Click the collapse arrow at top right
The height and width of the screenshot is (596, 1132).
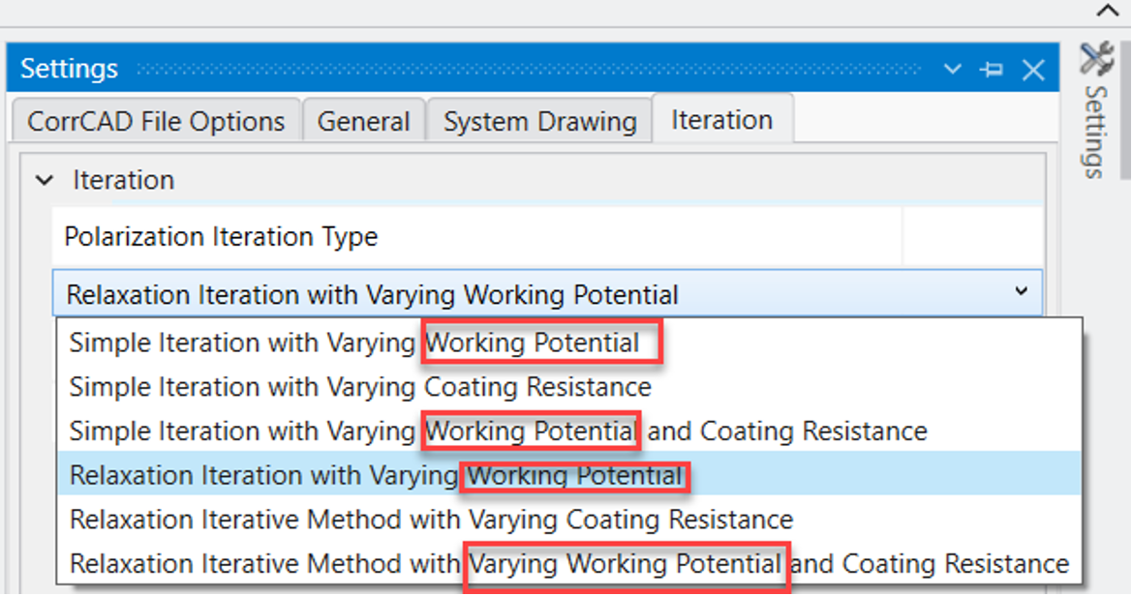point(1106,11)
